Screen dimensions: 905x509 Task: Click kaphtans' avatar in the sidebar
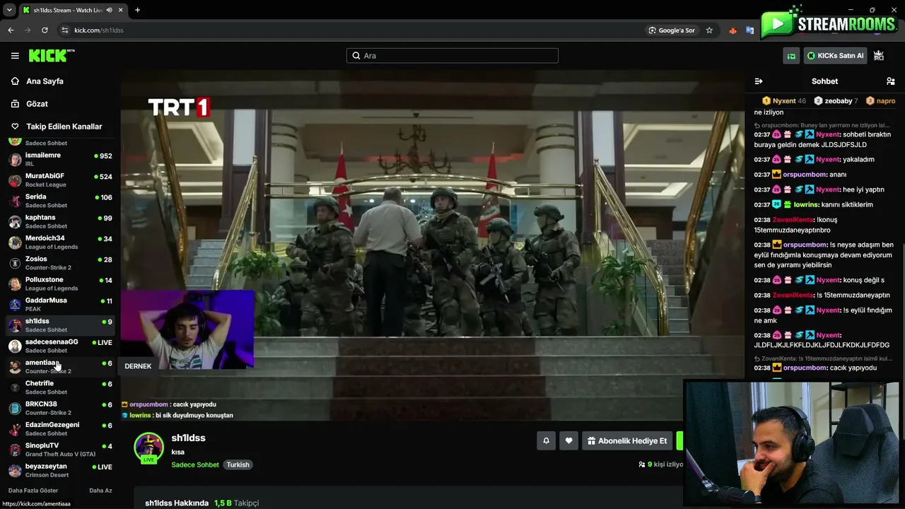pyautogui.click(x=15, y=221)
